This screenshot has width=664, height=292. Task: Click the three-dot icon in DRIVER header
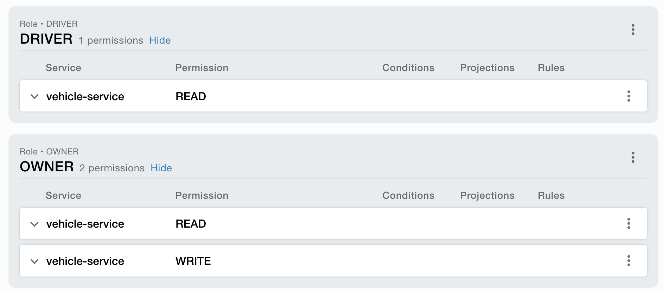[x=633, y=30]
